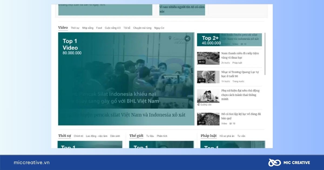Select the Tôi kể video sub-tab

pyautogui.click(x=127, y=28)
